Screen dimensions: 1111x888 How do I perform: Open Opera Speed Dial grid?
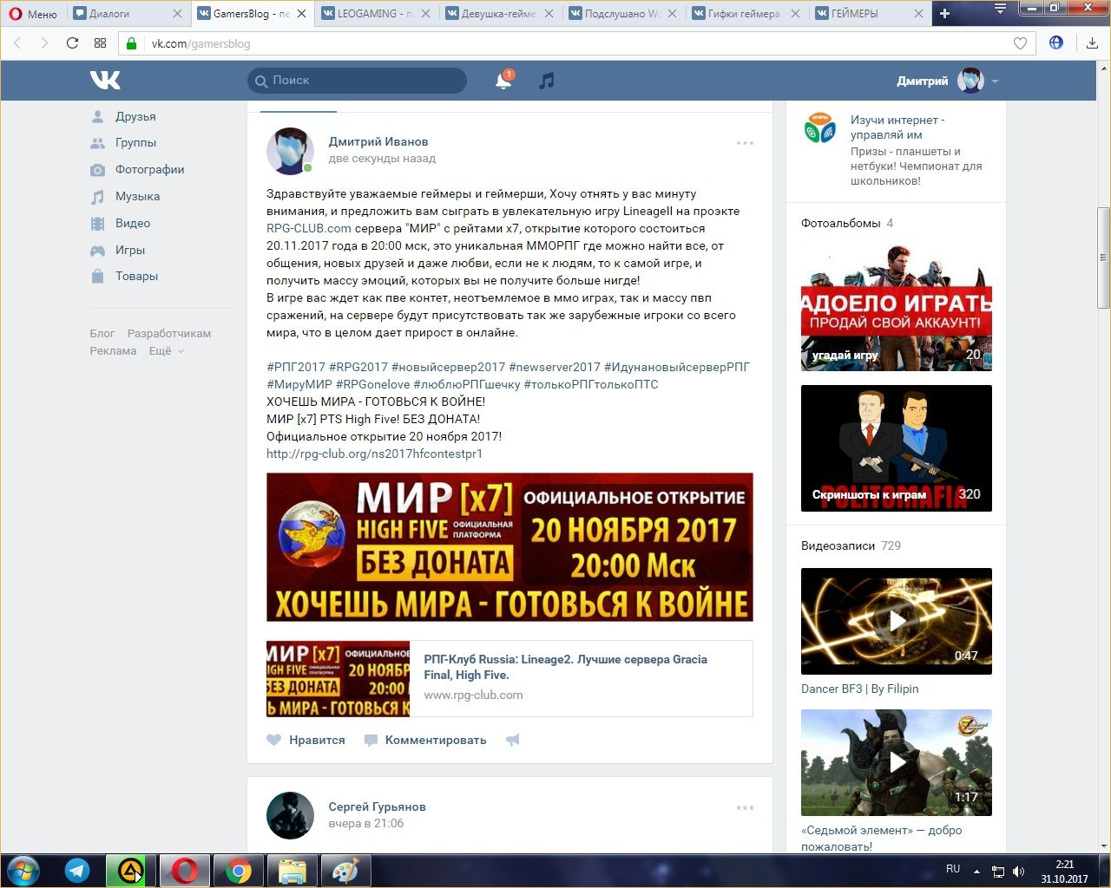point(100,43)
